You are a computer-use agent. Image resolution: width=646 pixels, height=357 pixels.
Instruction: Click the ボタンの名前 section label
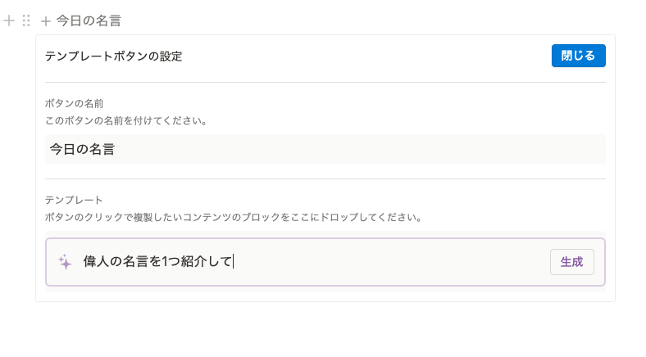coord(74,104)
